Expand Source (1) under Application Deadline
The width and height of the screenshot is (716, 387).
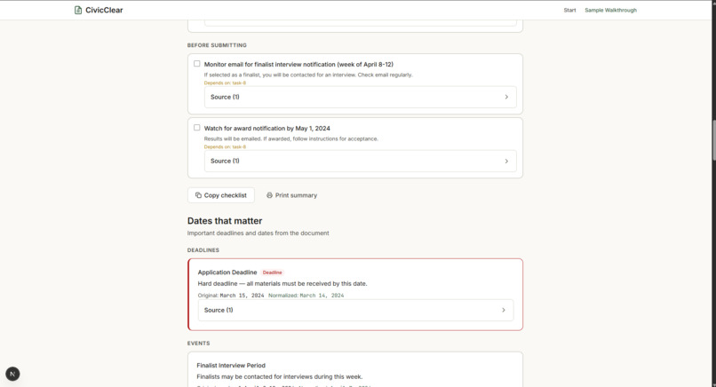point(355,310)
